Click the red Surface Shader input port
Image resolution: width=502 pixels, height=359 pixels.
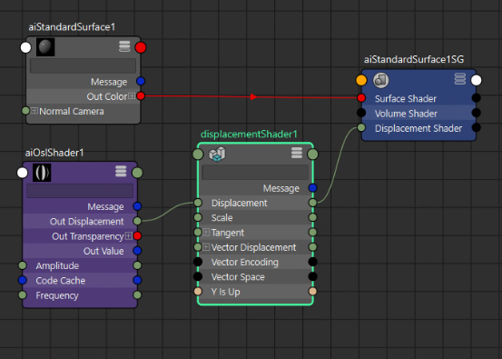[x=361, y=98]
